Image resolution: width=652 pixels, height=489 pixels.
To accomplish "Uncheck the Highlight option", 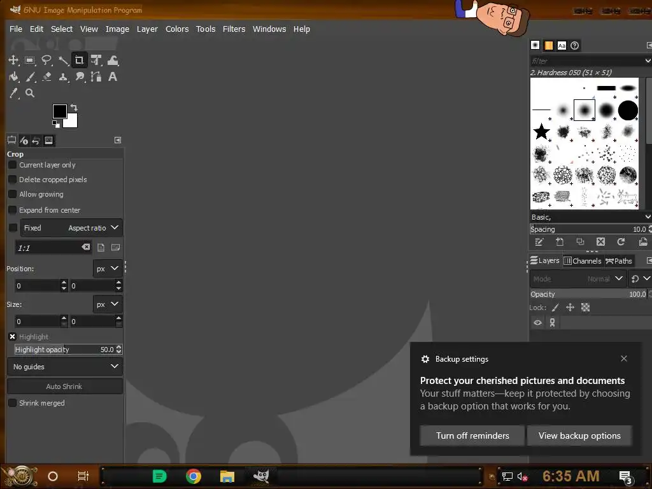I will (13, 337).
